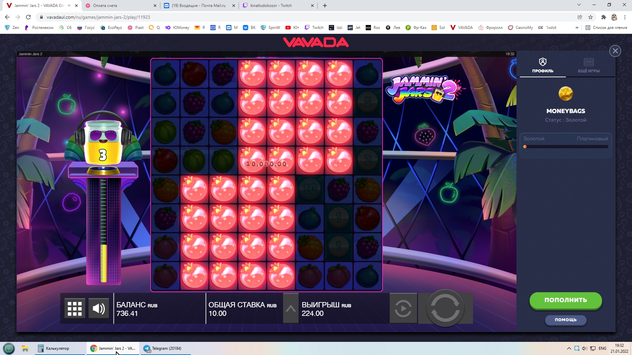Open the system volume tray icon
Screen dimensions: 632x355
tap(585, 348)
